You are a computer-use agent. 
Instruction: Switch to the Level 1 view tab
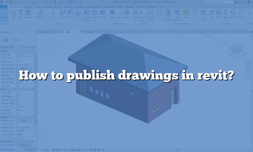[49, 32]
